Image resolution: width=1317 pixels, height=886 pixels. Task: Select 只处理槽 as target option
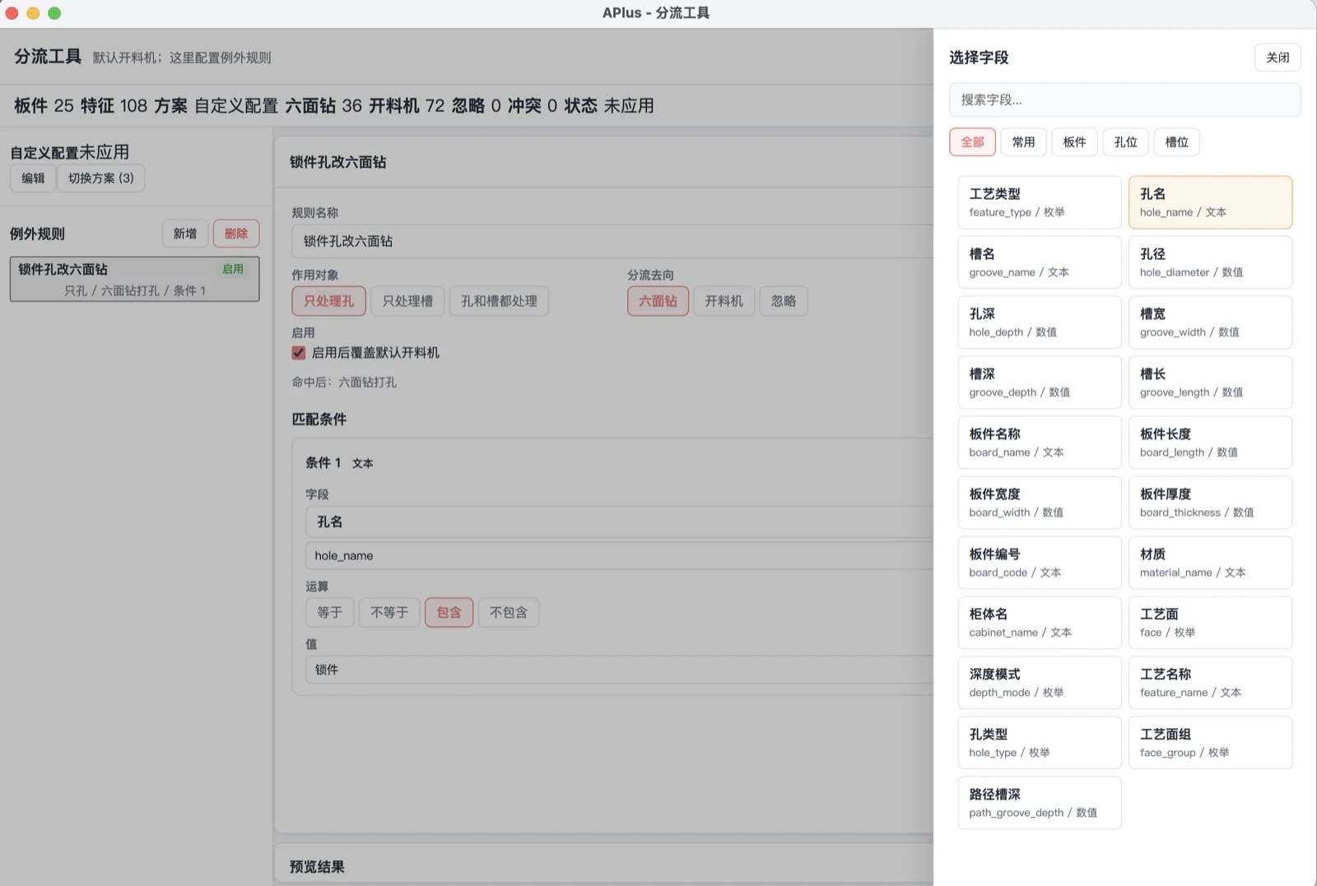(407, 301)
